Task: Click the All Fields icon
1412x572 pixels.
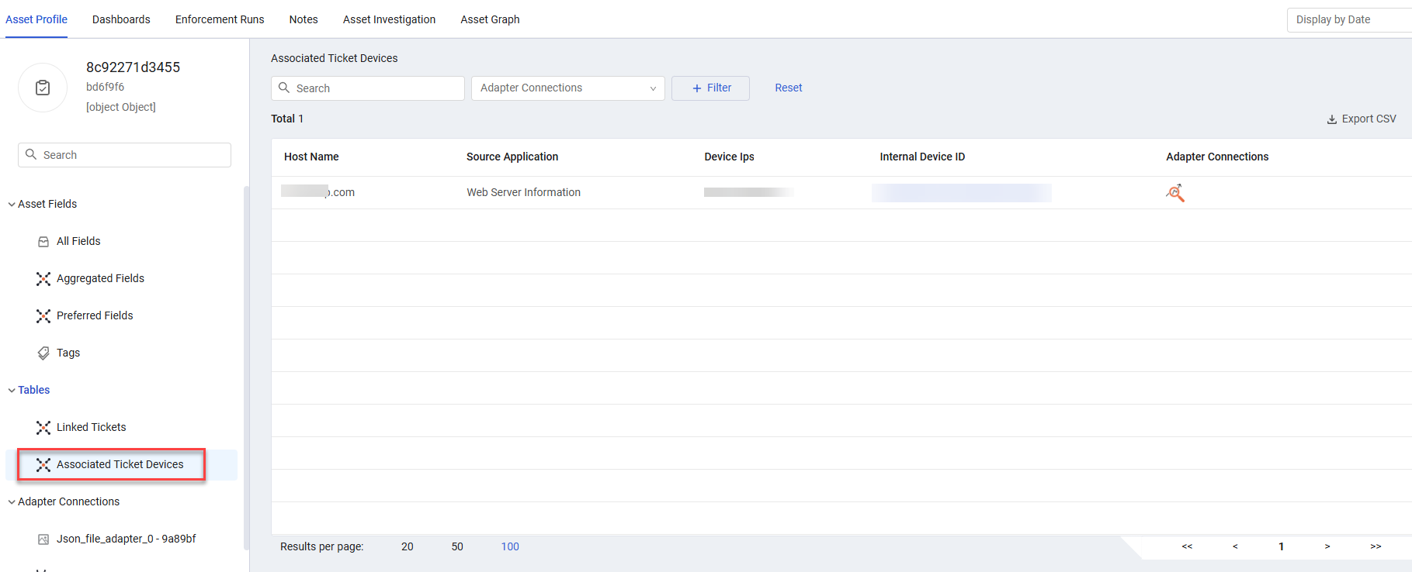Action: [43, 242]
